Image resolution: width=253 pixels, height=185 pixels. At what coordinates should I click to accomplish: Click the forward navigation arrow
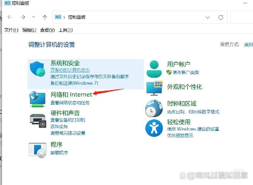click(x=23, y=17)
